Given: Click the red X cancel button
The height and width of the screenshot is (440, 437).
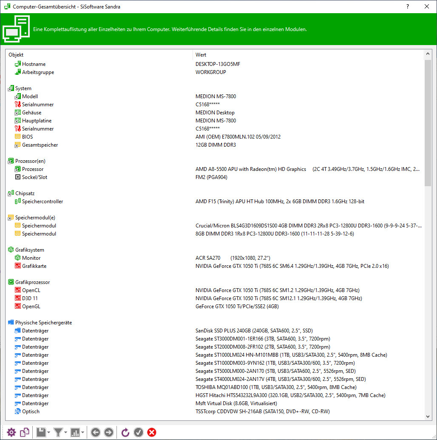Looking at the screenshot, I should tap(152, 432).
